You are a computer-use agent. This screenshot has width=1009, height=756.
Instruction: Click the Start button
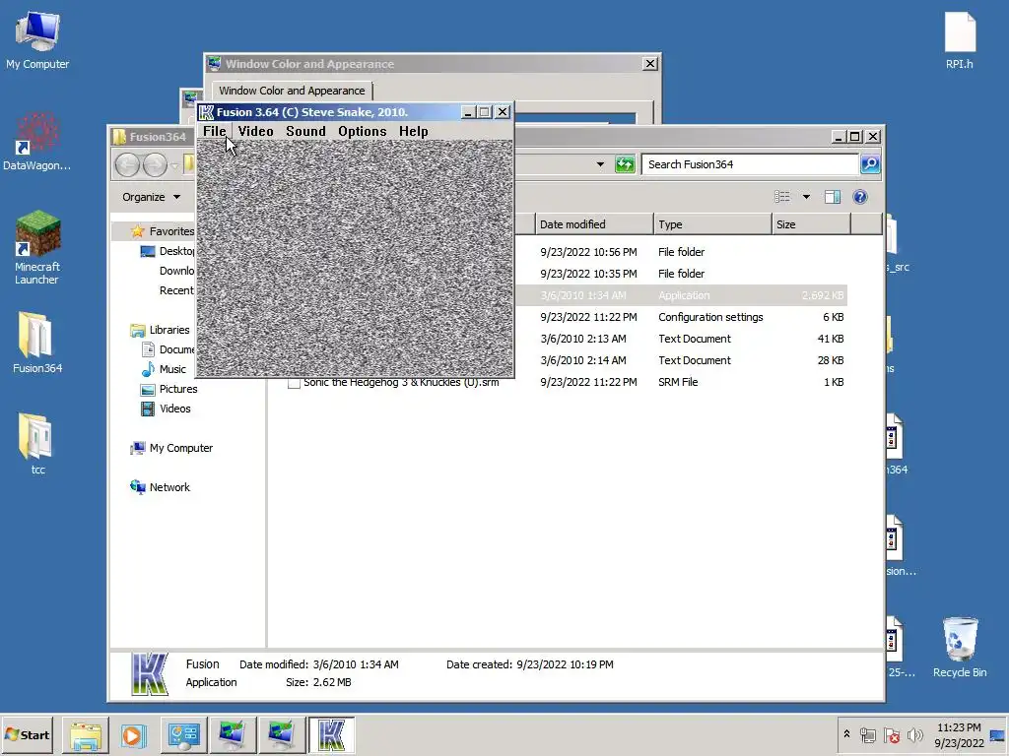(x=27, y=735)
